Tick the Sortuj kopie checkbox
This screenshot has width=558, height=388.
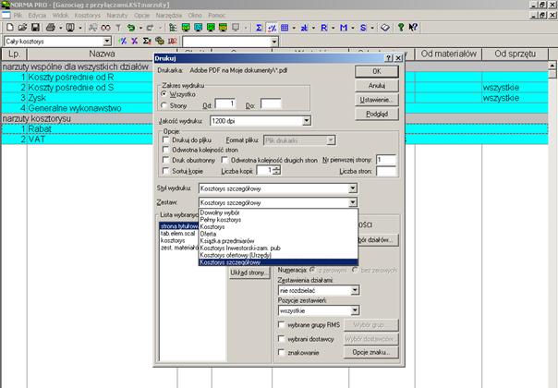[x=166, y=171]
